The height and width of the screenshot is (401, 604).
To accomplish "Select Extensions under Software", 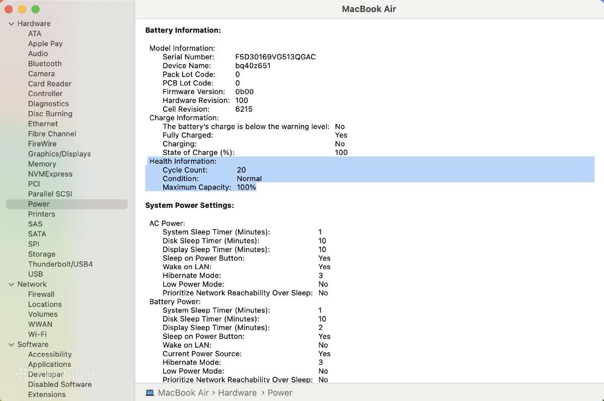I will coord(47,395).
